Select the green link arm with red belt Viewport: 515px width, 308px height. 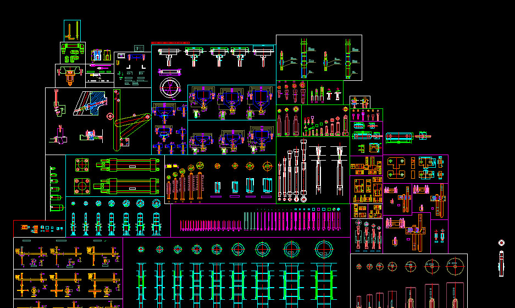134,125
